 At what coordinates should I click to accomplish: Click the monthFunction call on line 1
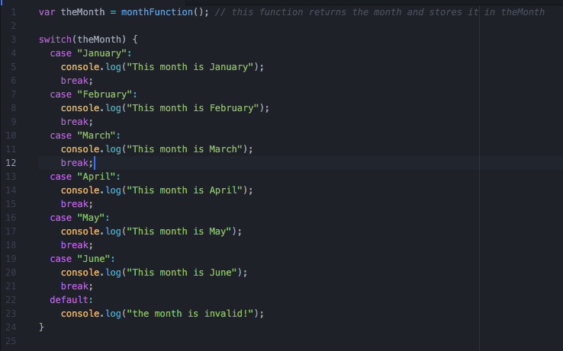pyautogui.click(x=157, y=12)
